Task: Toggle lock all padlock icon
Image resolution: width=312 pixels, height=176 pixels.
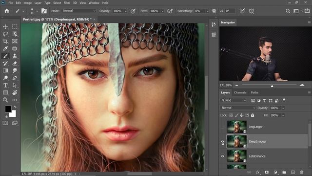Action: (x=253, y=115)
